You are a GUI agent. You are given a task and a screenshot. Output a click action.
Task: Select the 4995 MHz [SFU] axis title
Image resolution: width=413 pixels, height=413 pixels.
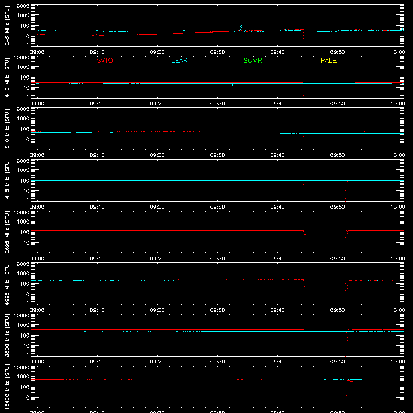(x=7, y=283)
